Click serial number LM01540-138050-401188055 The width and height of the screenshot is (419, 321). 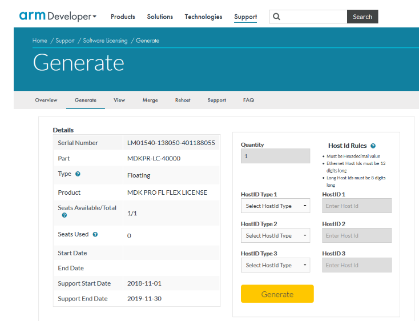171,143
